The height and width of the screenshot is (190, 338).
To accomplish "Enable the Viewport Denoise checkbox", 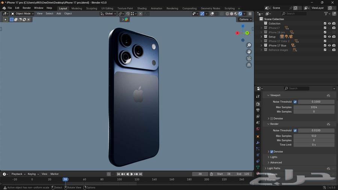I will 272,119.
